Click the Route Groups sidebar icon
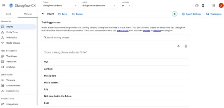The image size is (224, 108). [2, 43]
